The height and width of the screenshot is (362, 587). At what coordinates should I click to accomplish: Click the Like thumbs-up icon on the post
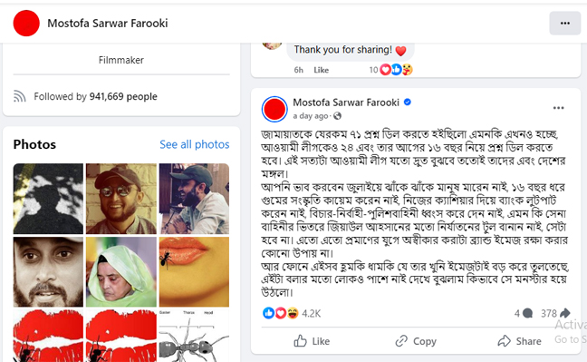pyautogui.click(x=300, y=340)
